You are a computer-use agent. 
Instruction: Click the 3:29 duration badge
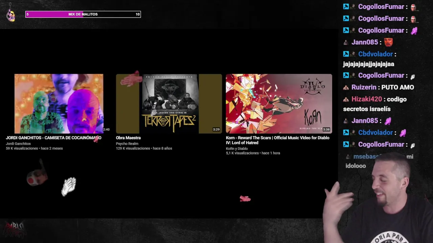click(x=216, y=130)
